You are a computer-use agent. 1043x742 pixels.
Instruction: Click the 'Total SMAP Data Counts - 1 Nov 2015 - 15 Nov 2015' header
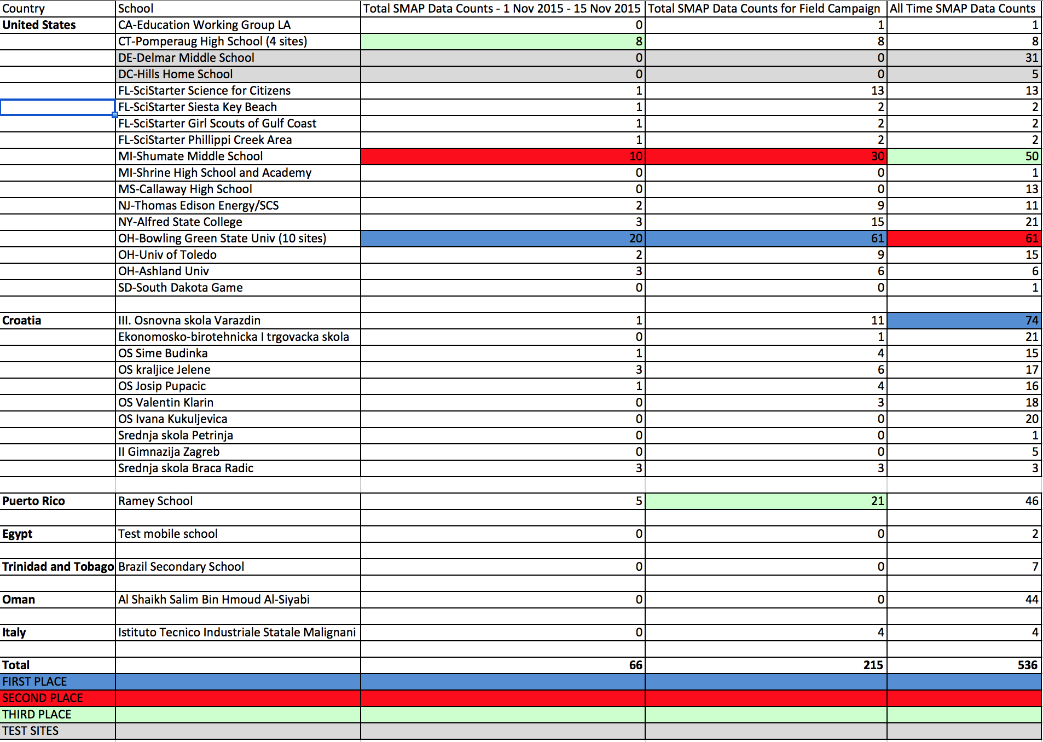point(503,9)
